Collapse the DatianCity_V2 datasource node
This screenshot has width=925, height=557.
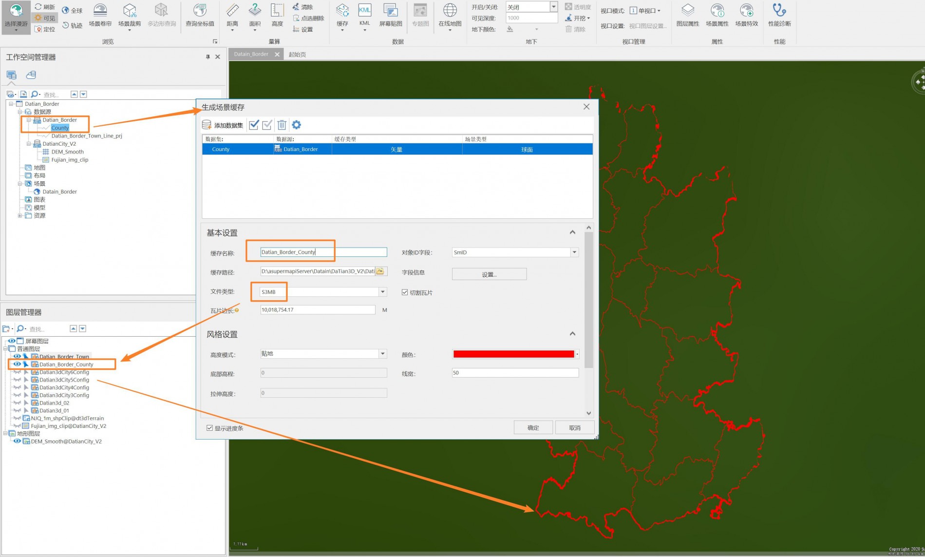(x=29, y=144)
